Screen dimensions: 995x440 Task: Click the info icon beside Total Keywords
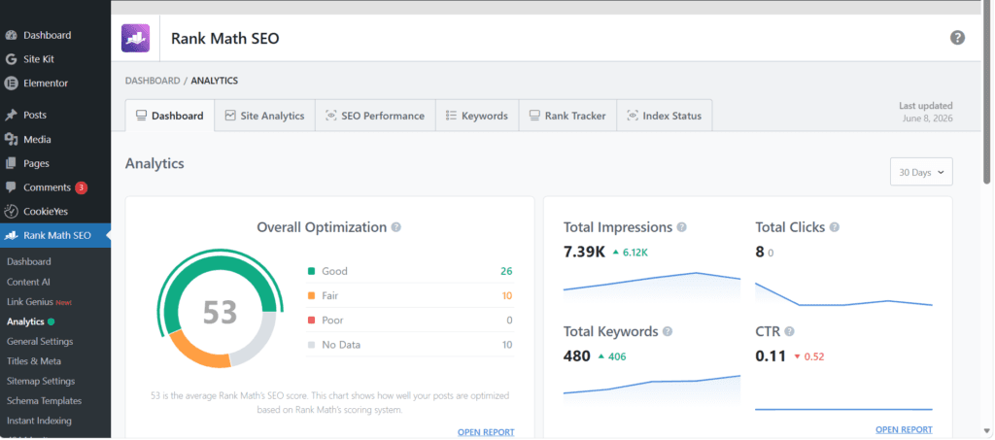click(x=667, y=331)
